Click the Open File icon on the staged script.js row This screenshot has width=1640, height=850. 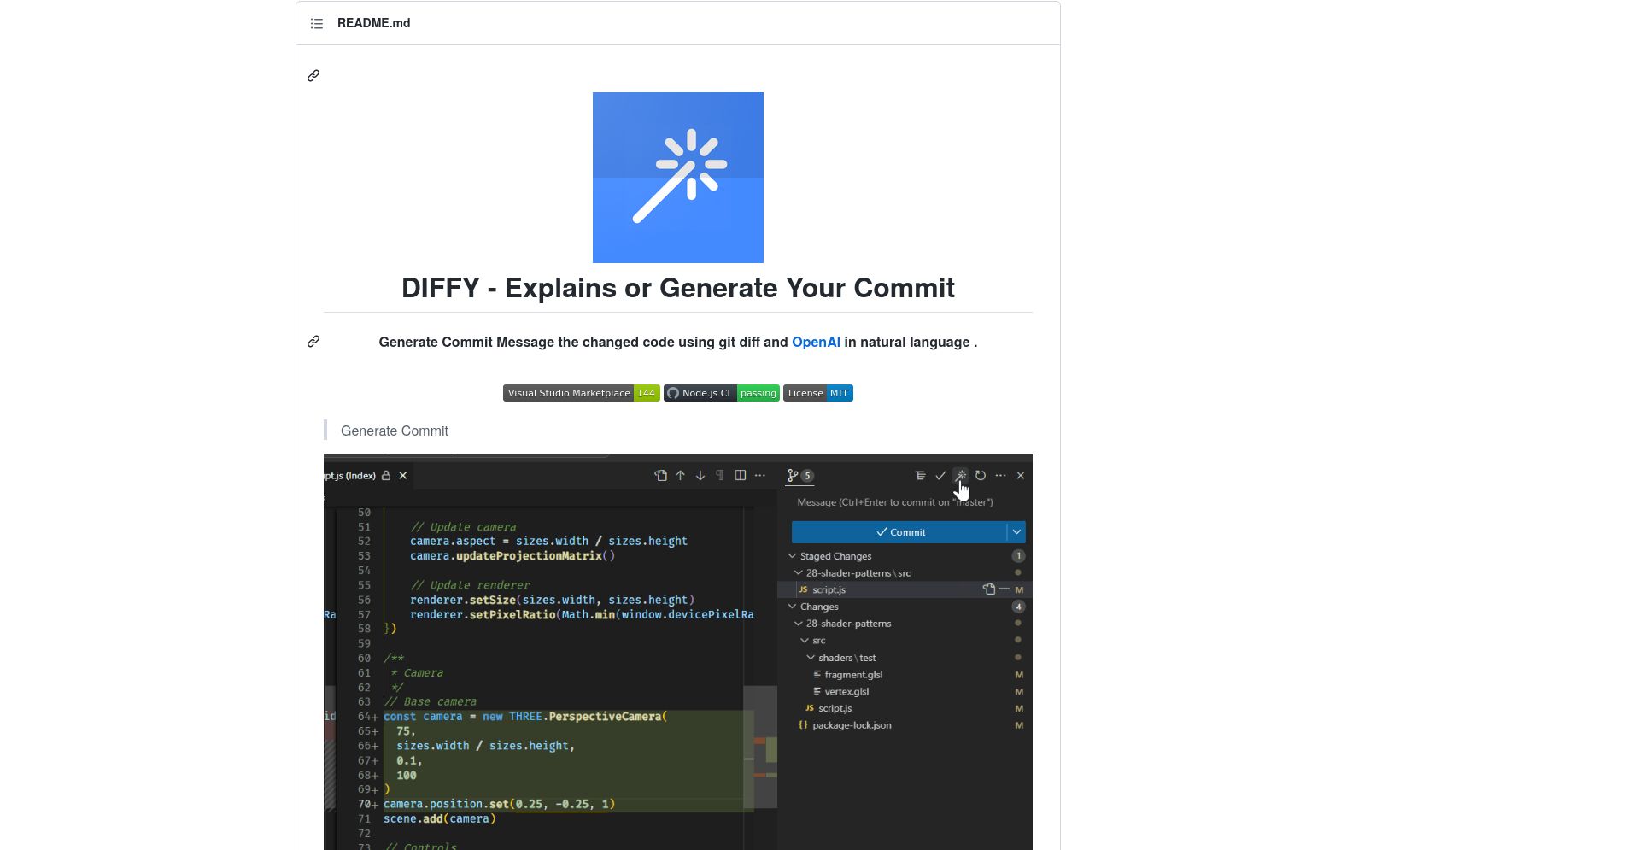(x=988, y=589)
